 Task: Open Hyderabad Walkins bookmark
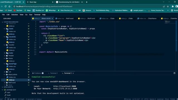click(120, 10)
